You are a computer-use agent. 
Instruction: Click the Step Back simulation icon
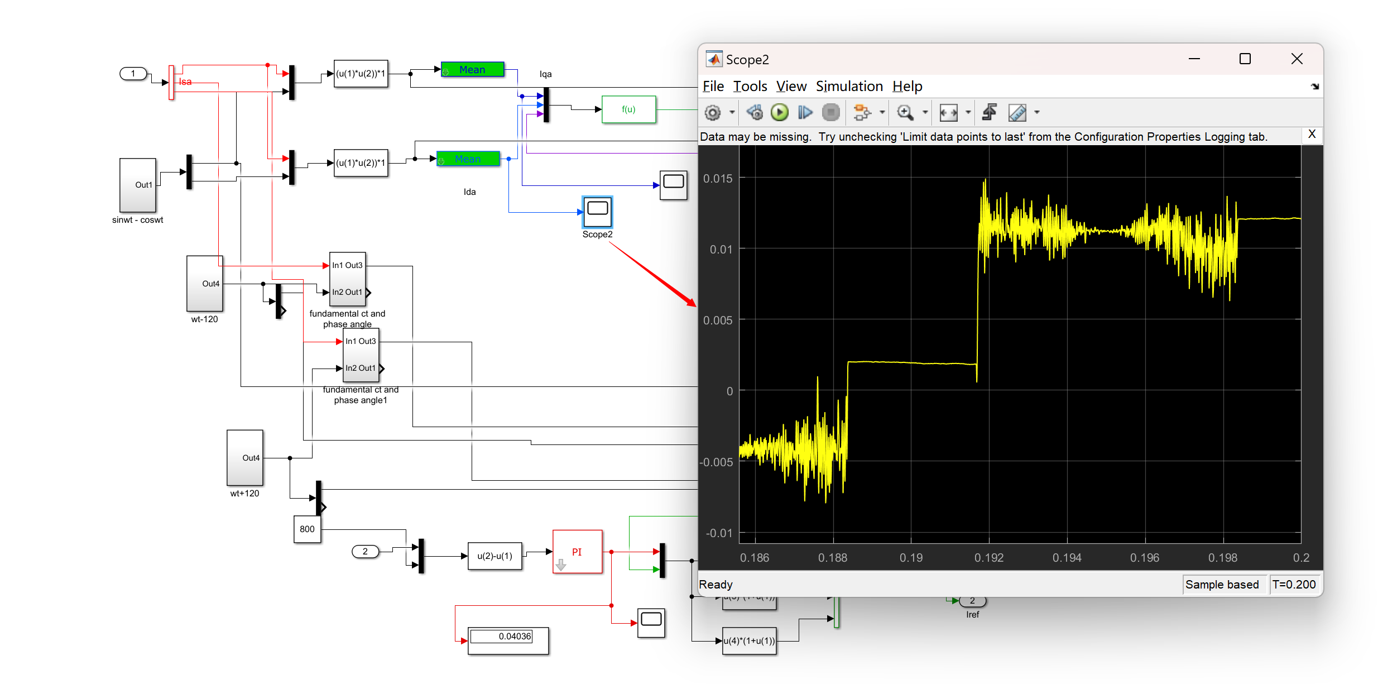tap(755, 113)
